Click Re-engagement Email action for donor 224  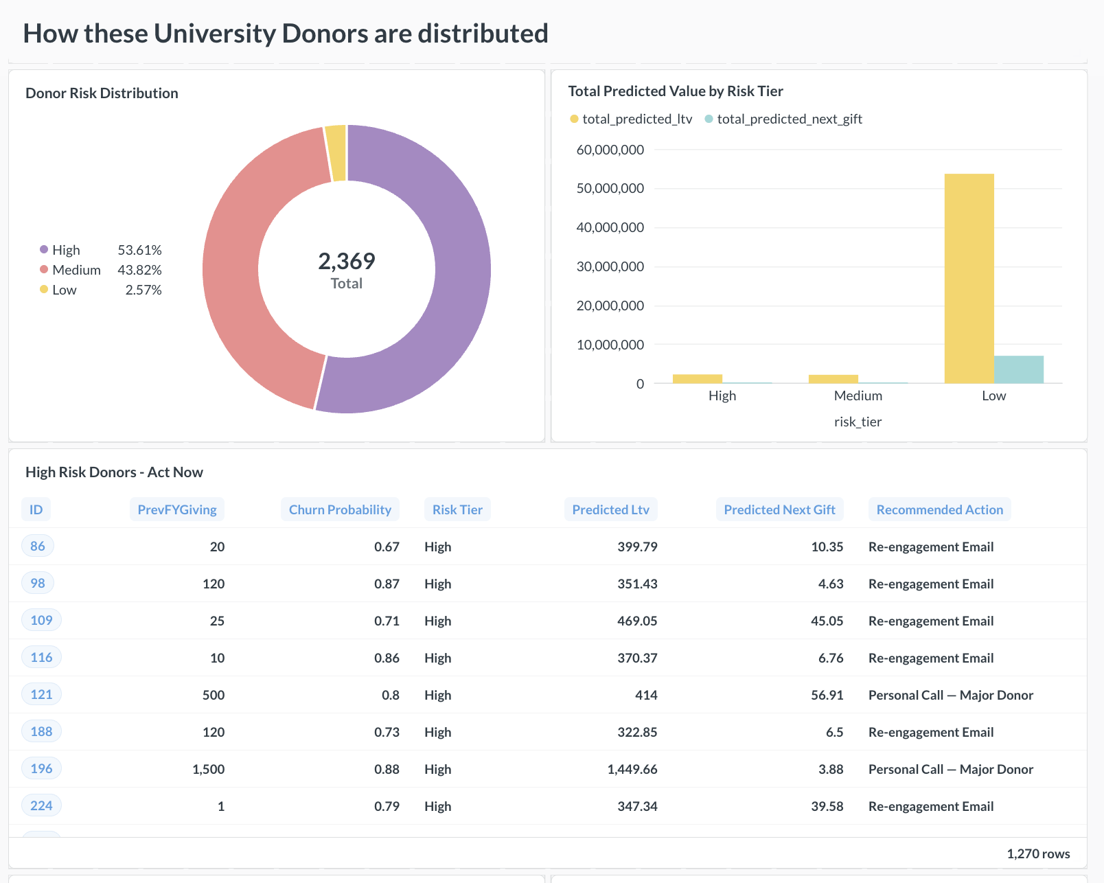click(x=931, y=806)
